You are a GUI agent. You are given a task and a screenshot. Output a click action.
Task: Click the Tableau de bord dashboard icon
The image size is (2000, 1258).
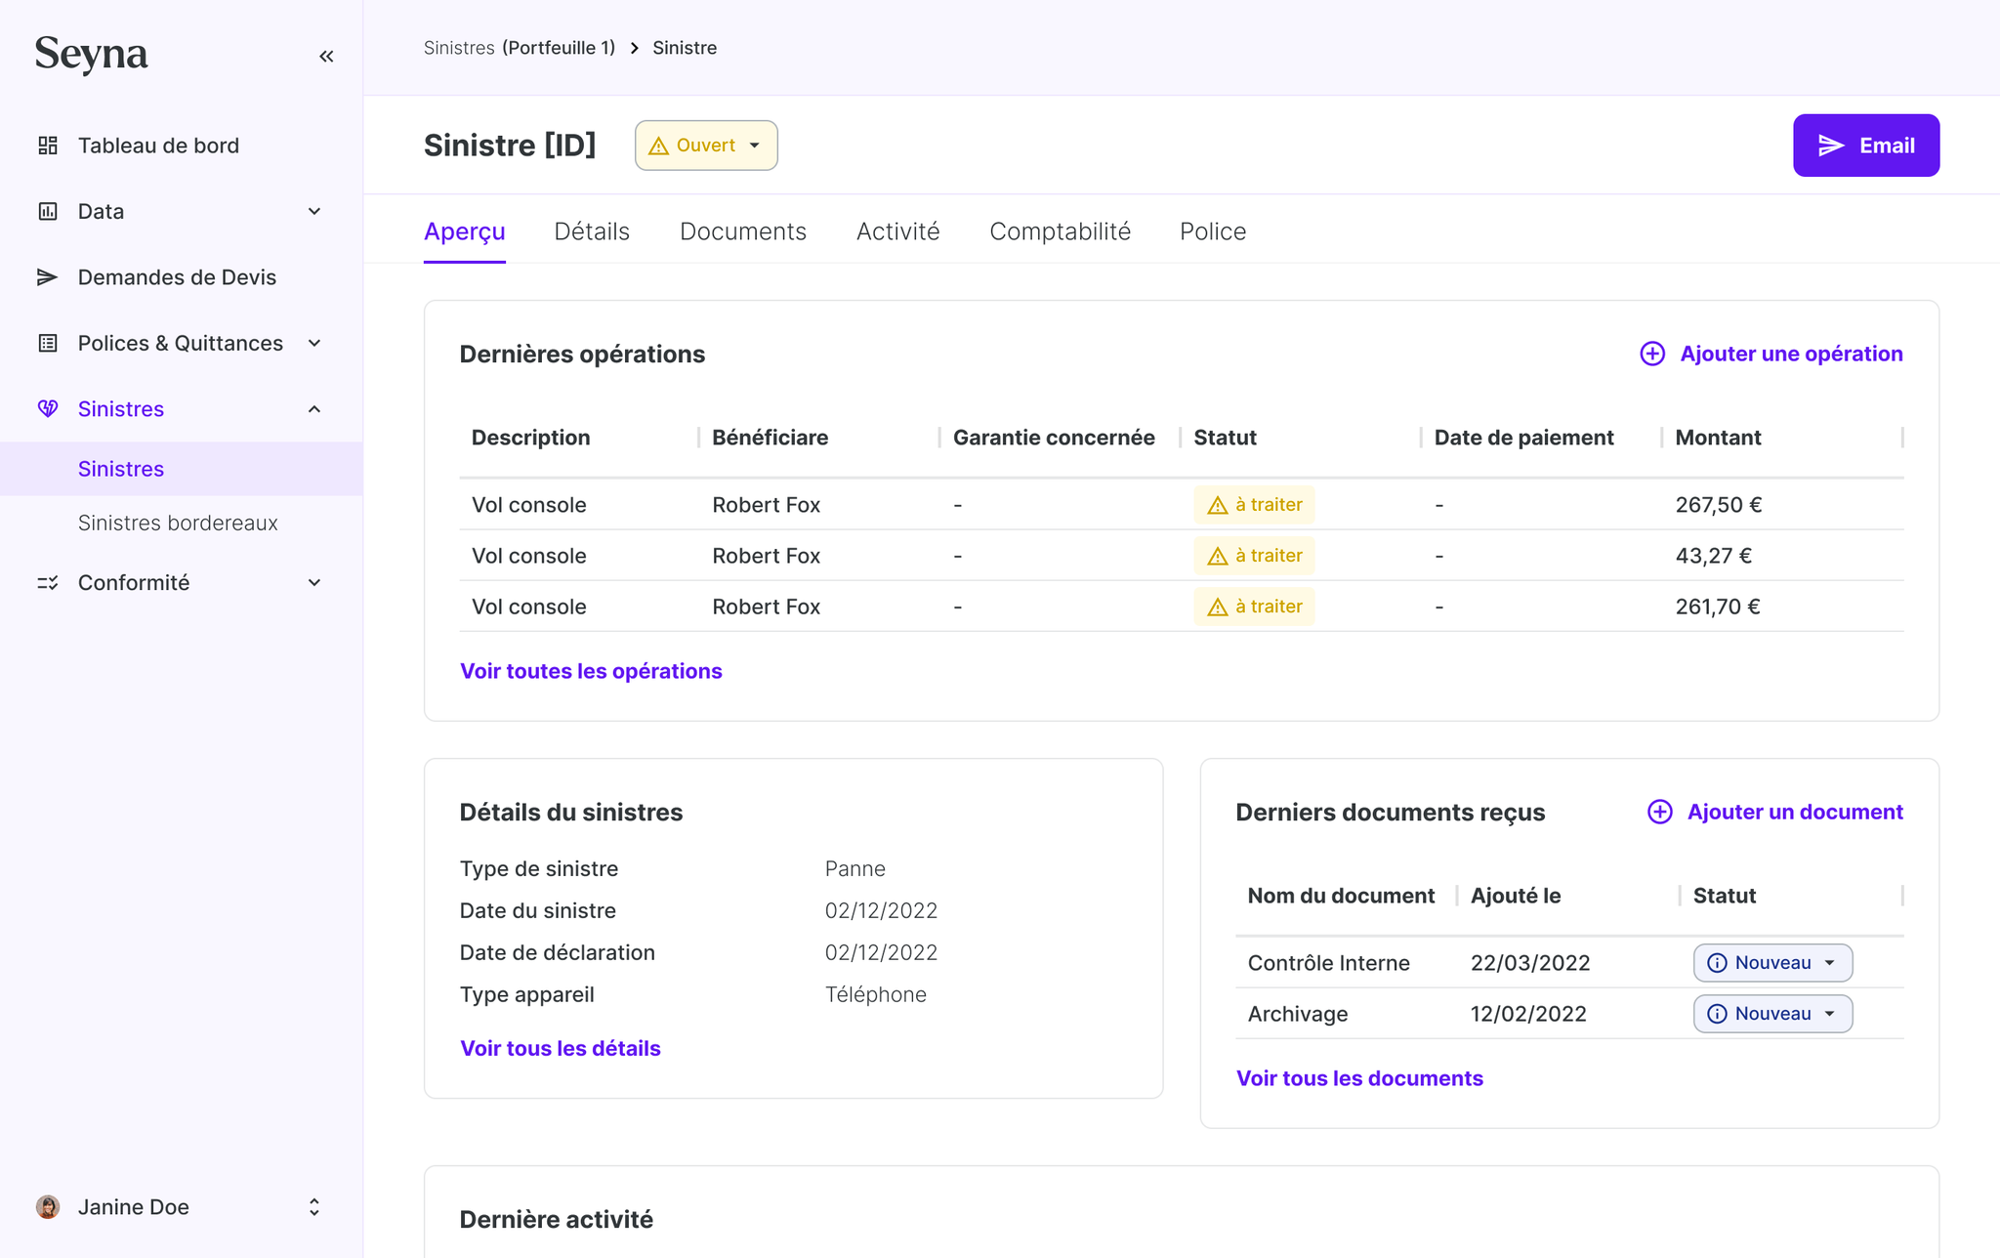48,146
